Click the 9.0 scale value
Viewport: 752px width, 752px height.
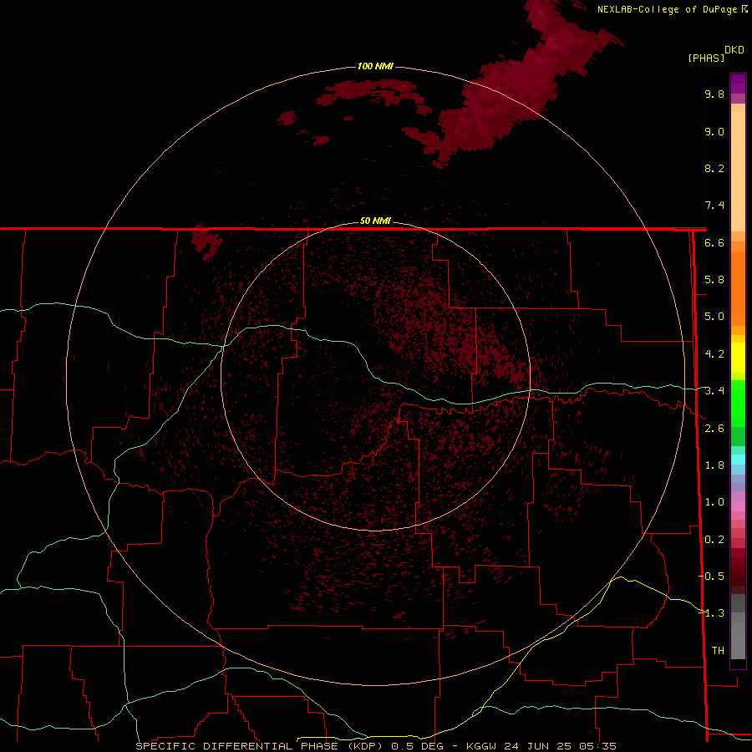click(x=714, y=131)
